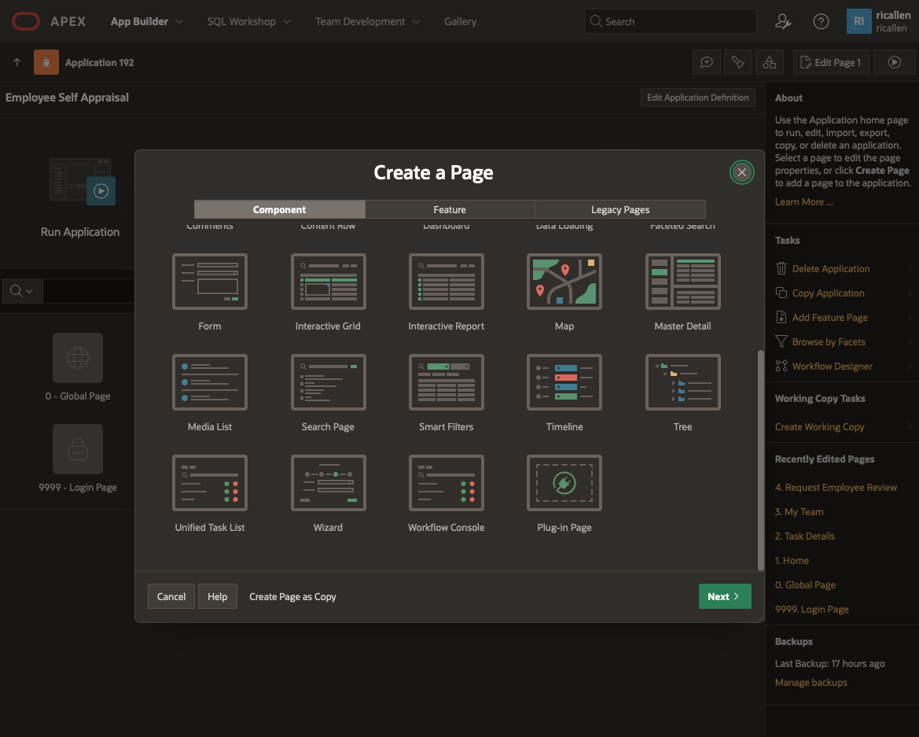
Task: Run the page with the play toolbar button
Action: 895,62
